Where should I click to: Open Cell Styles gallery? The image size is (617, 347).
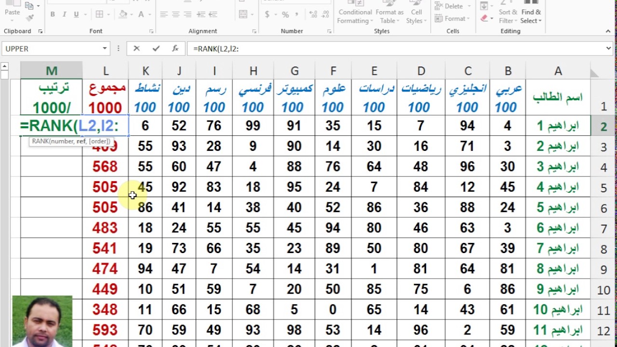pyautogui.click(x=416, y=12)
